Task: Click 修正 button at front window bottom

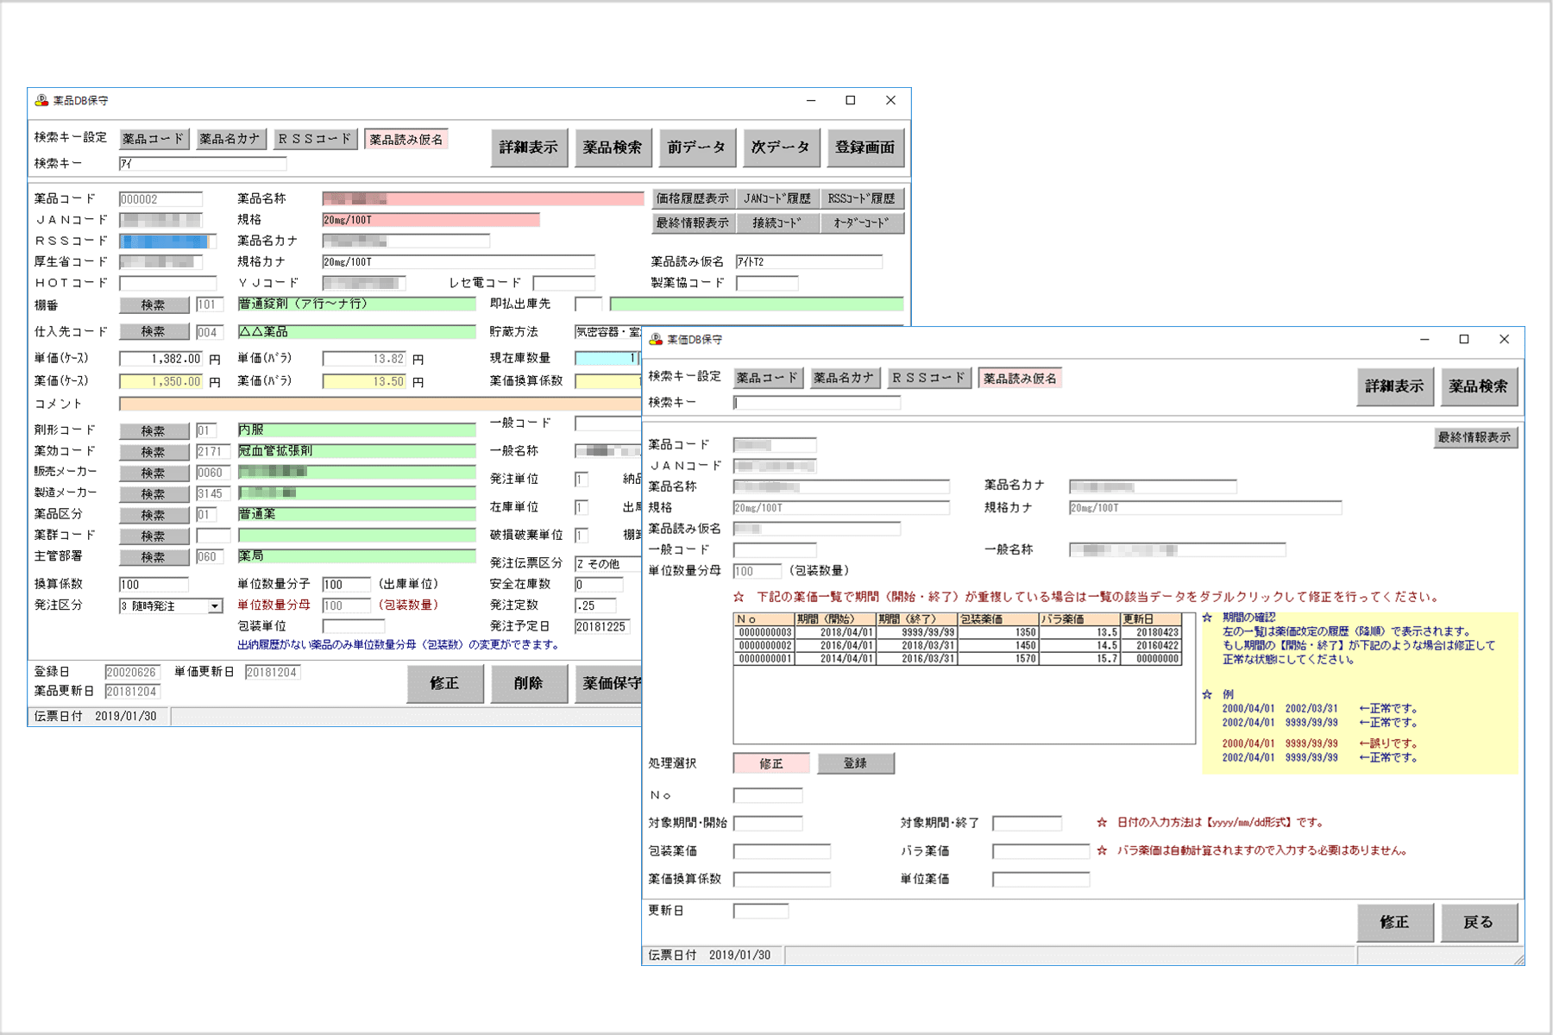Action: [1394, 923]
